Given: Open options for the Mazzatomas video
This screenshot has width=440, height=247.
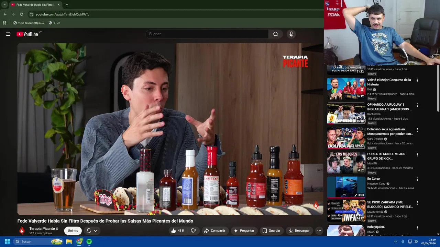Looking at the screenshot, I should click(x=417, y=203).
